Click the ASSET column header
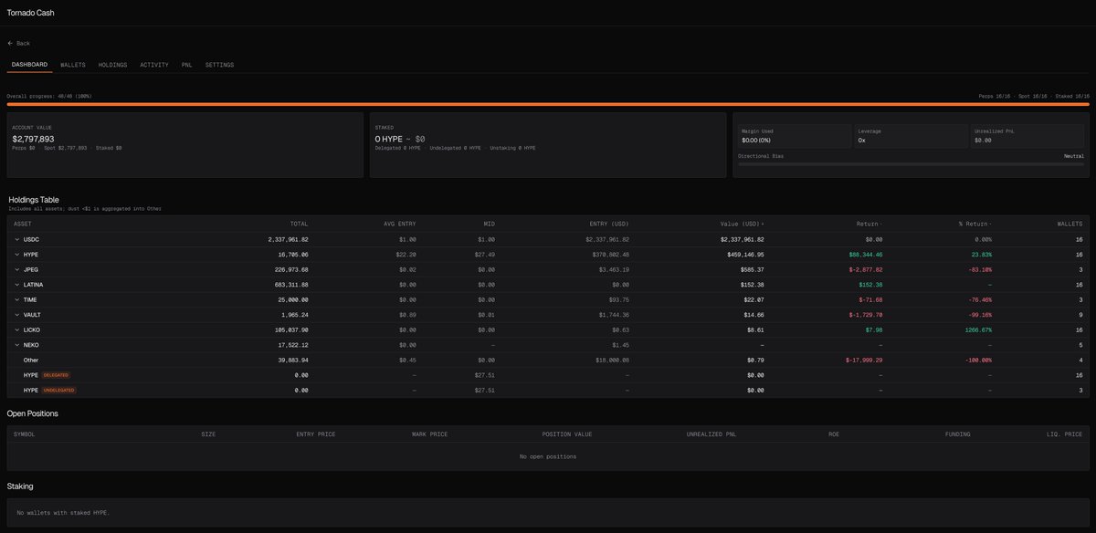Screen dimensions: 1096x533 [x=23, y=224]
